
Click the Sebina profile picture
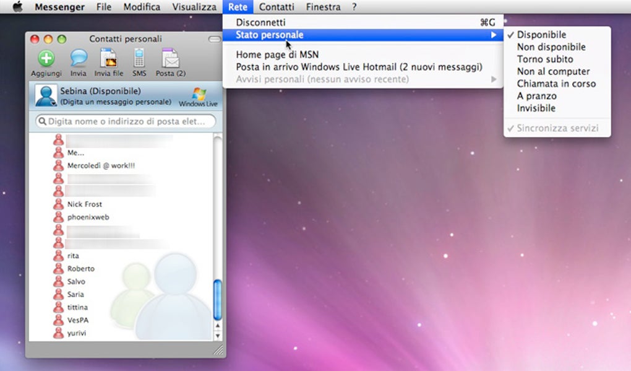click(46, 95)
